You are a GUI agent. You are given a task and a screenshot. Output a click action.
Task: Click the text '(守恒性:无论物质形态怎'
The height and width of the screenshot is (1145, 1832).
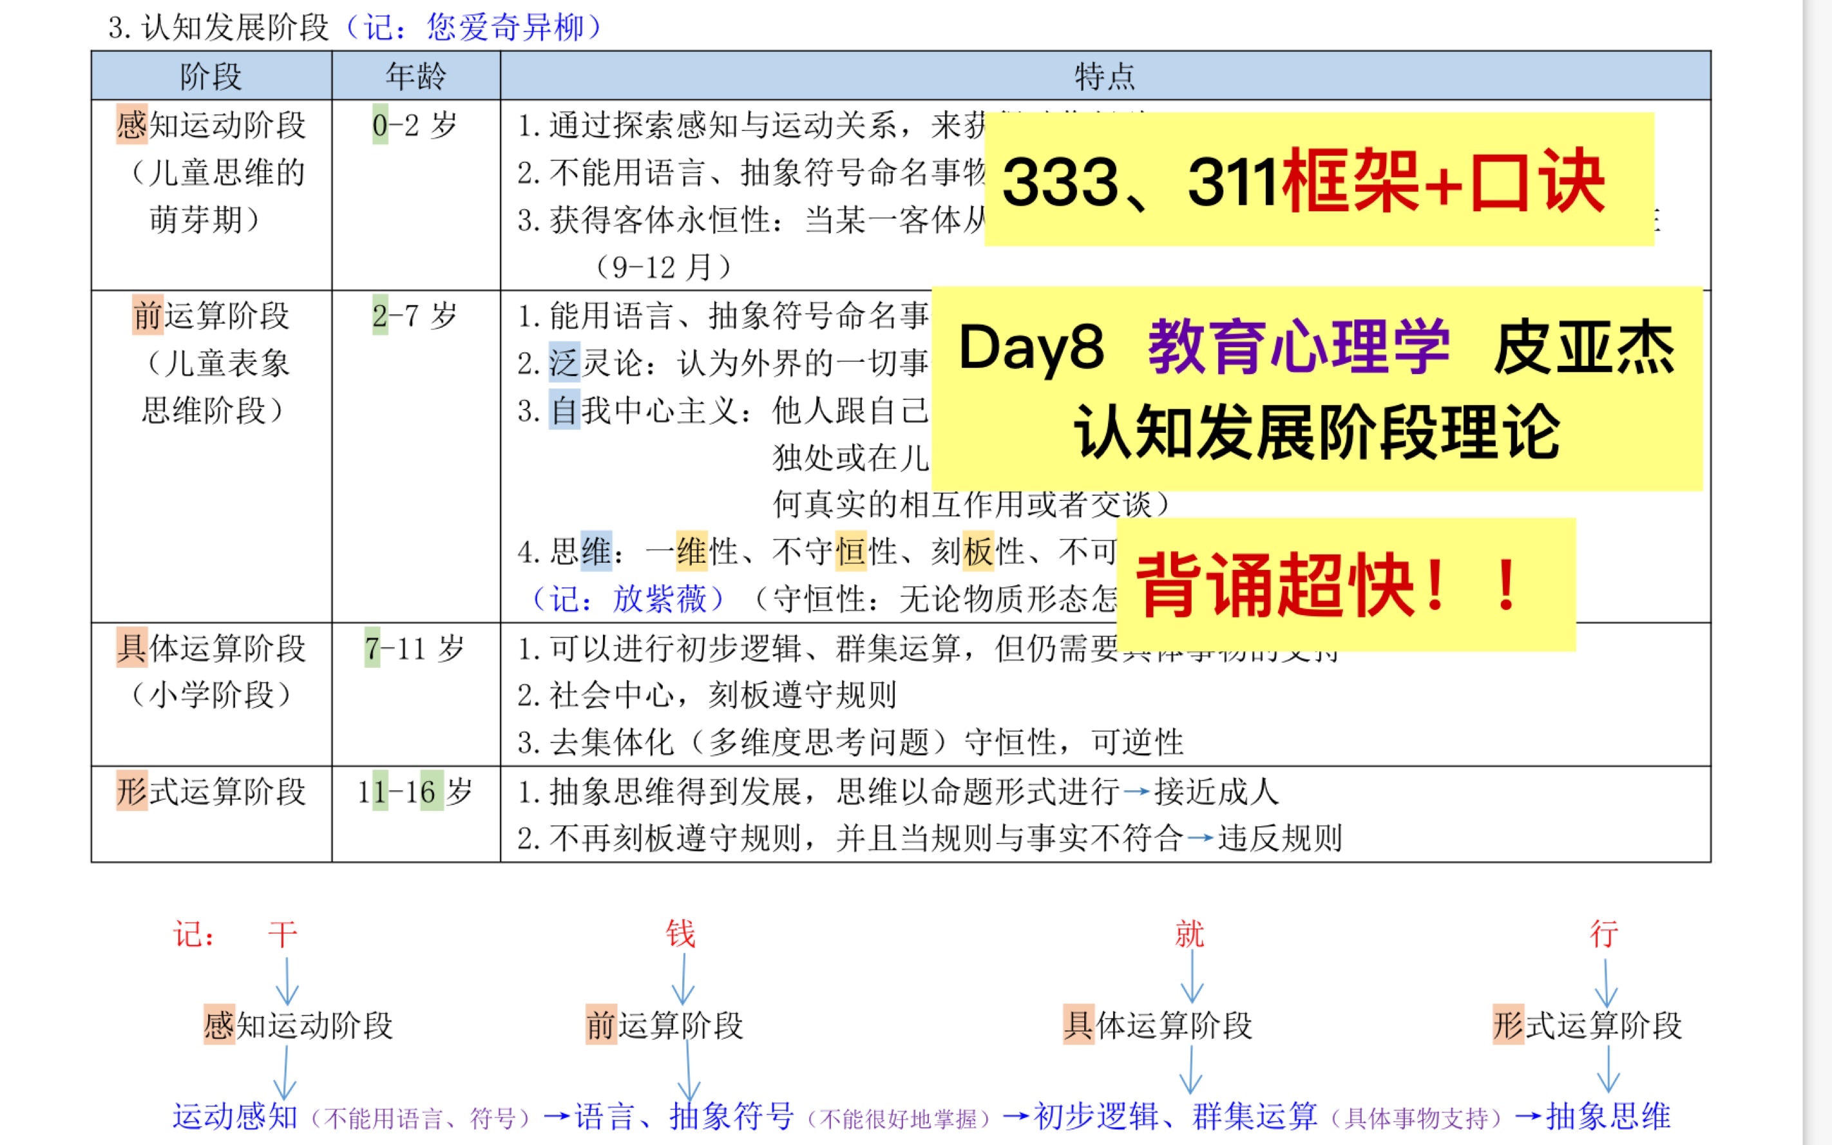(935, 599)
